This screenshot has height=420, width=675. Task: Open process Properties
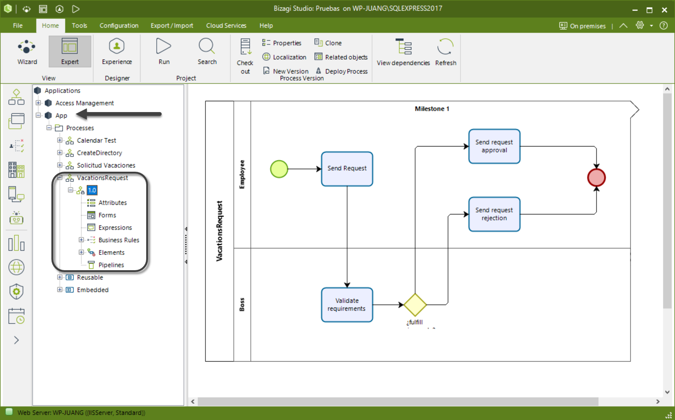click(x=282, y=43)
